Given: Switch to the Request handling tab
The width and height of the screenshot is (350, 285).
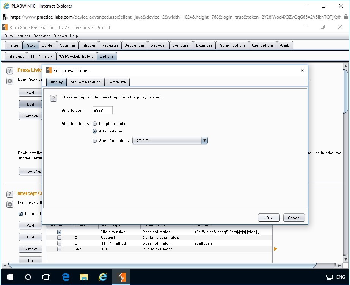Looking at the screenshot, I should [85, 82].
